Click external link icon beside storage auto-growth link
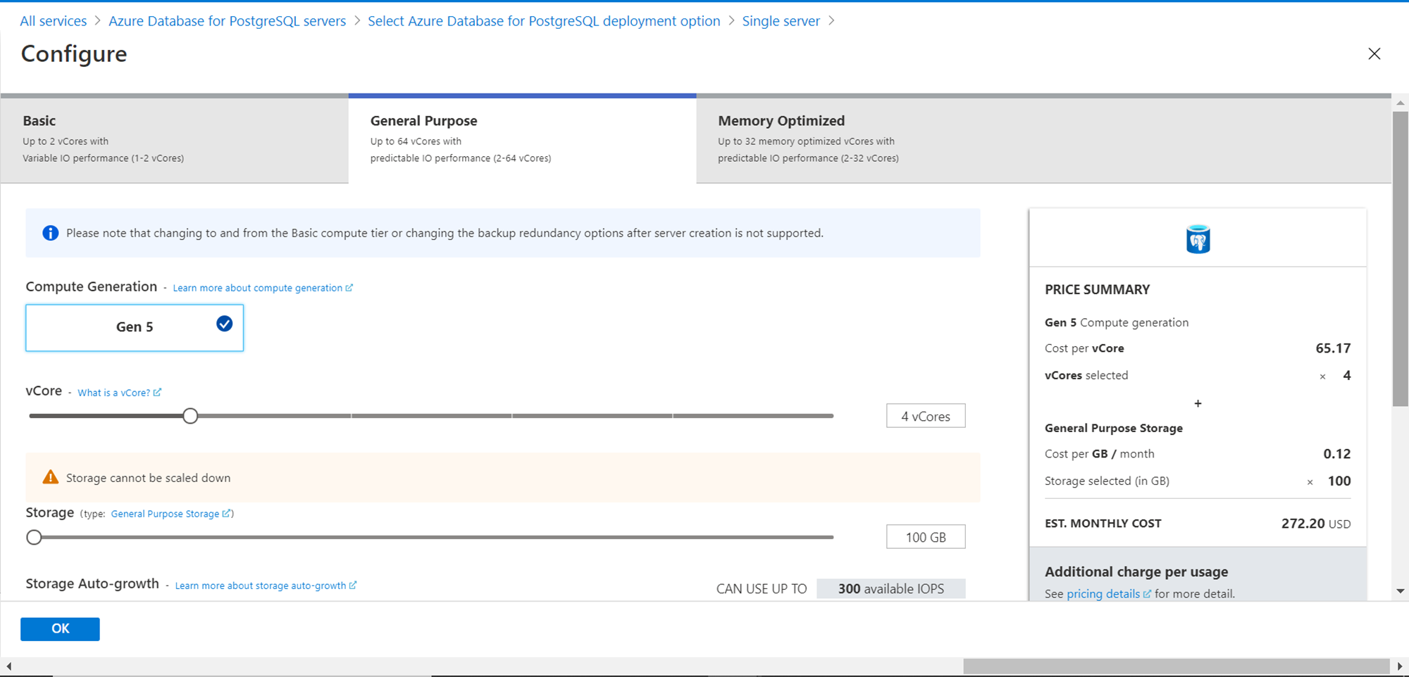This screenshot has height=677, width=1409. (x=353, y=586)
